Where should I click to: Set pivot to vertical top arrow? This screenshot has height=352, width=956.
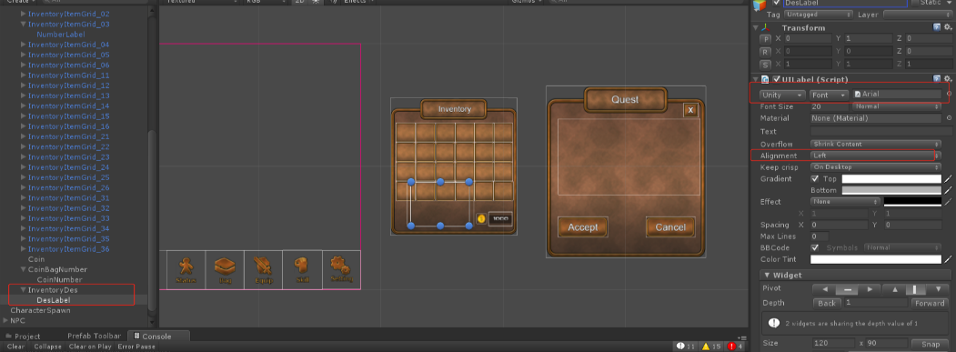tap(893, 289)
